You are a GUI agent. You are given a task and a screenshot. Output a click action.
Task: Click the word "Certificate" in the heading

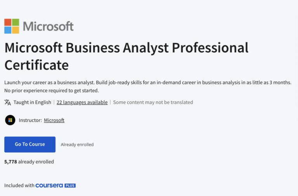point(36,64)
